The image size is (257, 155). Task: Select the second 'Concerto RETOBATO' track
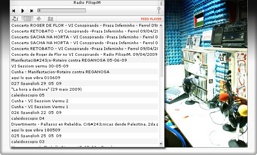[84, 49]
